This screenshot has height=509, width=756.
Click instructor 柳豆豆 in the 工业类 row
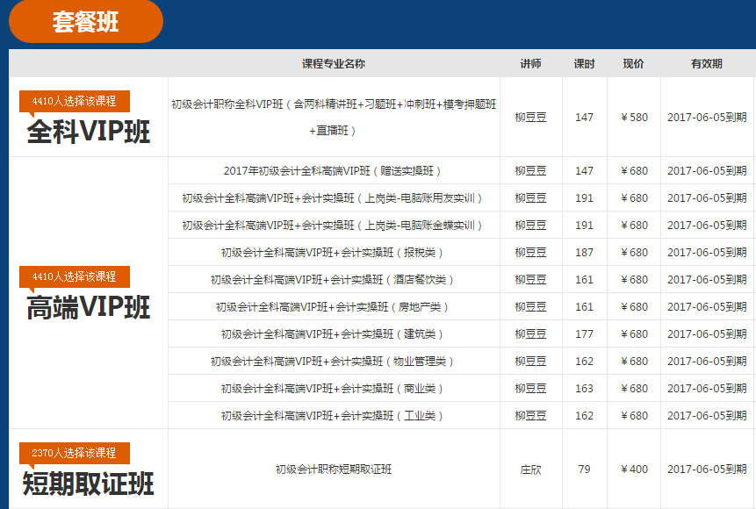[531, 416]
